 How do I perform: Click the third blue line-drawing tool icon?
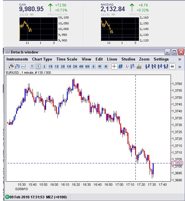pos(160,66)
